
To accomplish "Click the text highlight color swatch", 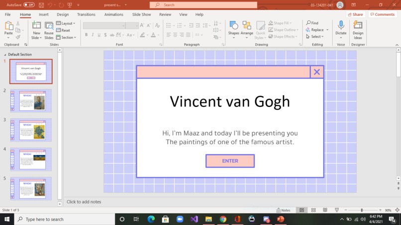I will pos(142,35).
